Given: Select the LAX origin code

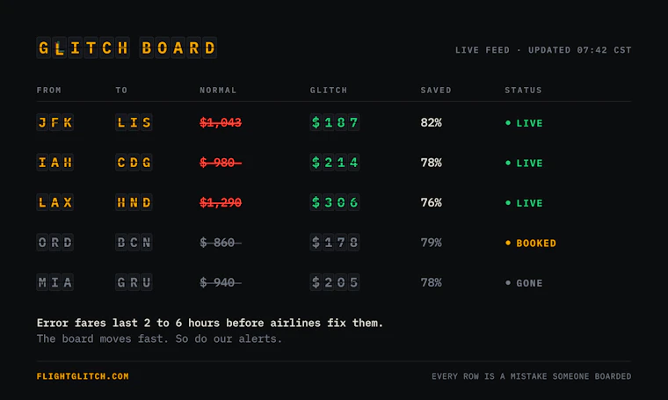Looking at the screenshot, I should click(55, 202).
